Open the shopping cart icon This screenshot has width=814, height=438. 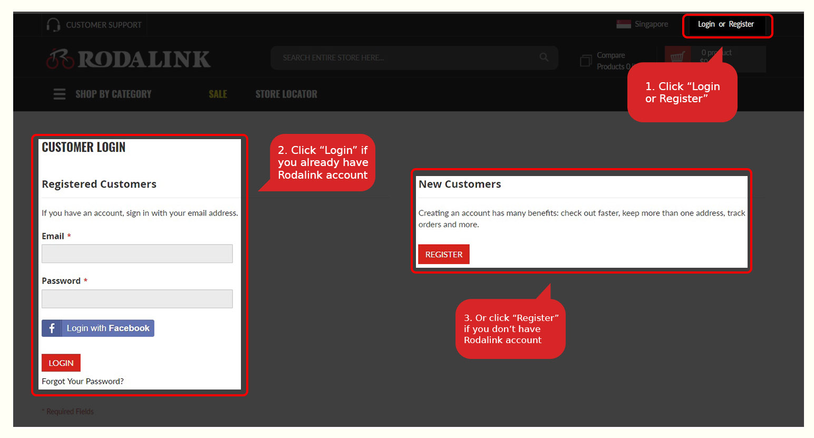[x=677, y=57]
